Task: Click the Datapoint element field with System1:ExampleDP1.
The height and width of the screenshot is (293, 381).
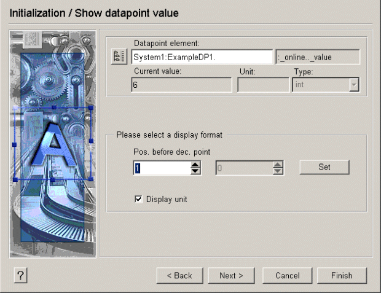Action: [202, 57]
